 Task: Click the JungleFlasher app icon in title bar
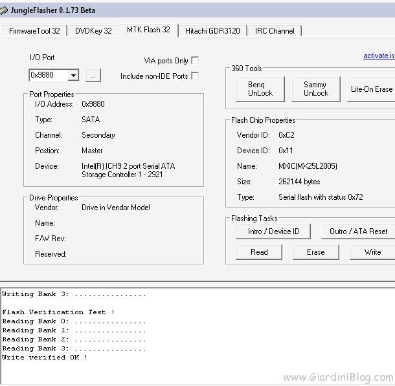[x=3, y=10]
